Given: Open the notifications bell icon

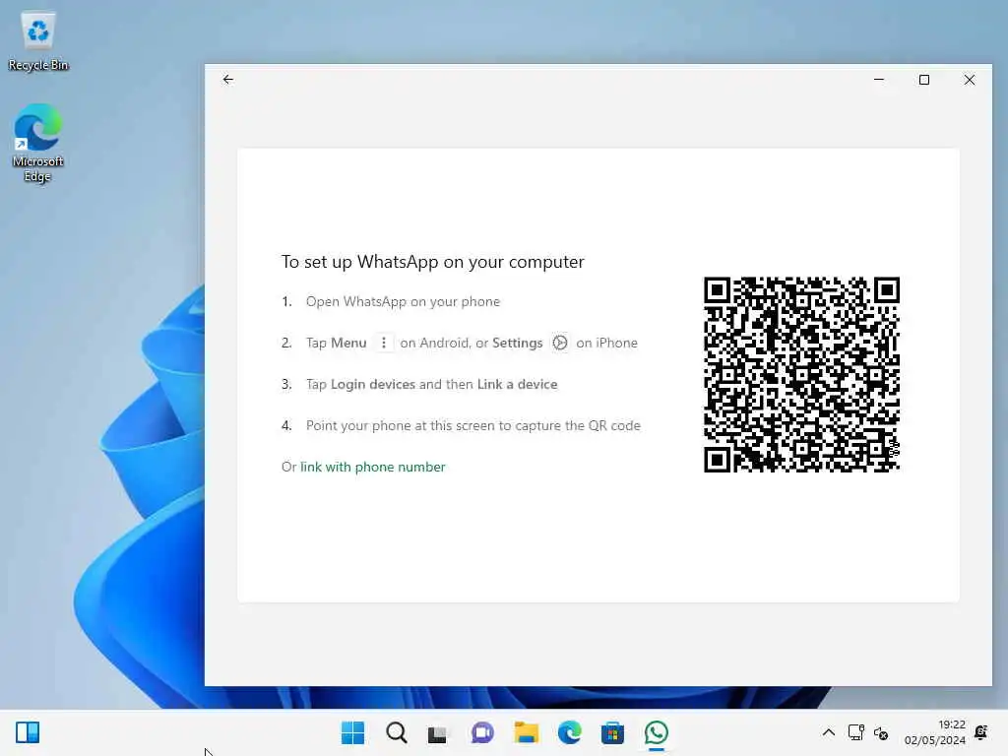Looking at the screenshot, I should [x=981, y=732].
